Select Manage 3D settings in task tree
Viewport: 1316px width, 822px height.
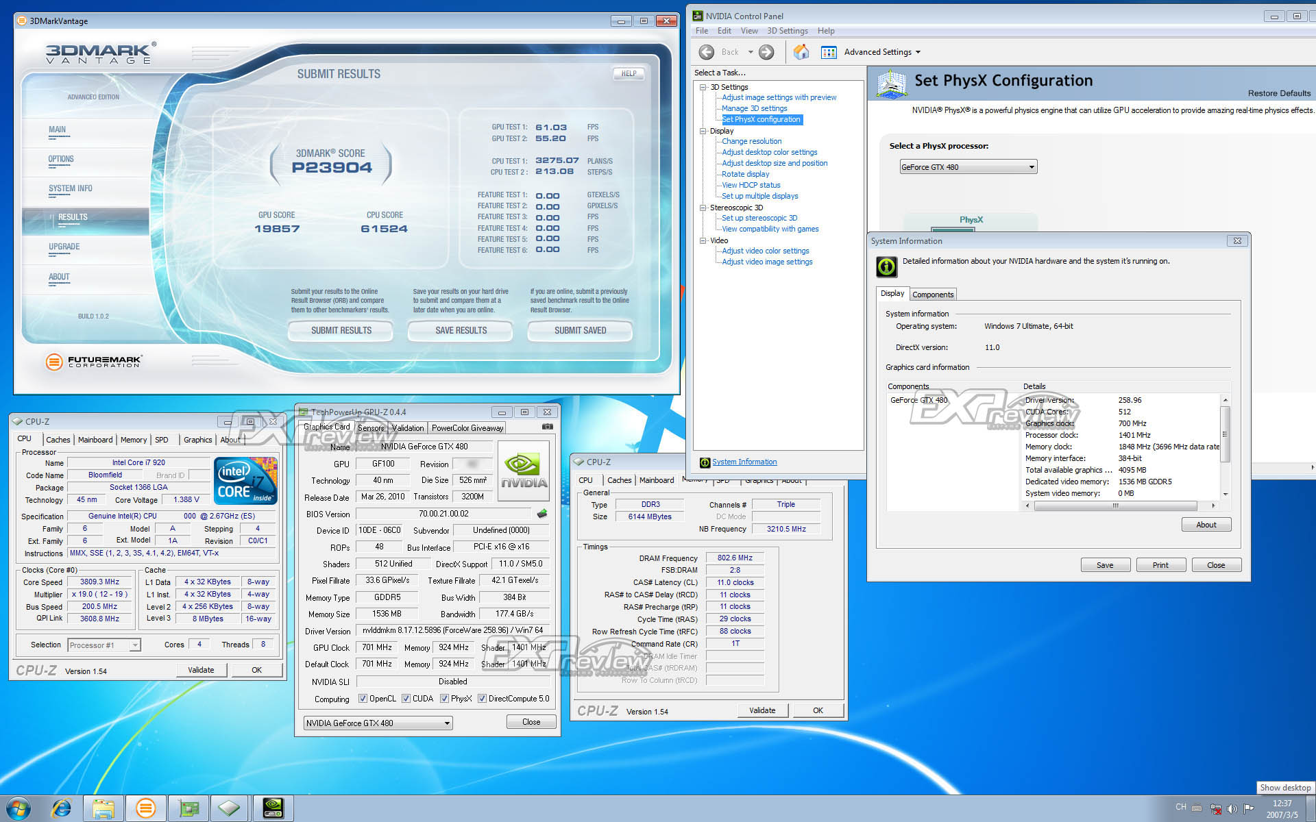(754, 108)
